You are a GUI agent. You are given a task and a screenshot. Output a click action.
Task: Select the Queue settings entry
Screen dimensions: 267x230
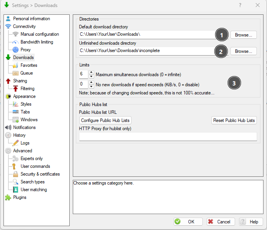tap(26, 73)
